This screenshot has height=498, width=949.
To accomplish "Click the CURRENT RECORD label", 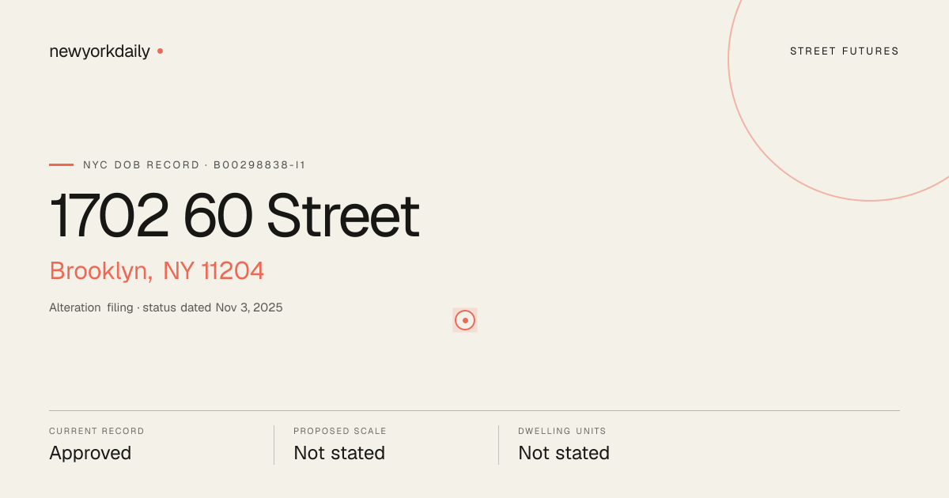I will click(96, 432).
